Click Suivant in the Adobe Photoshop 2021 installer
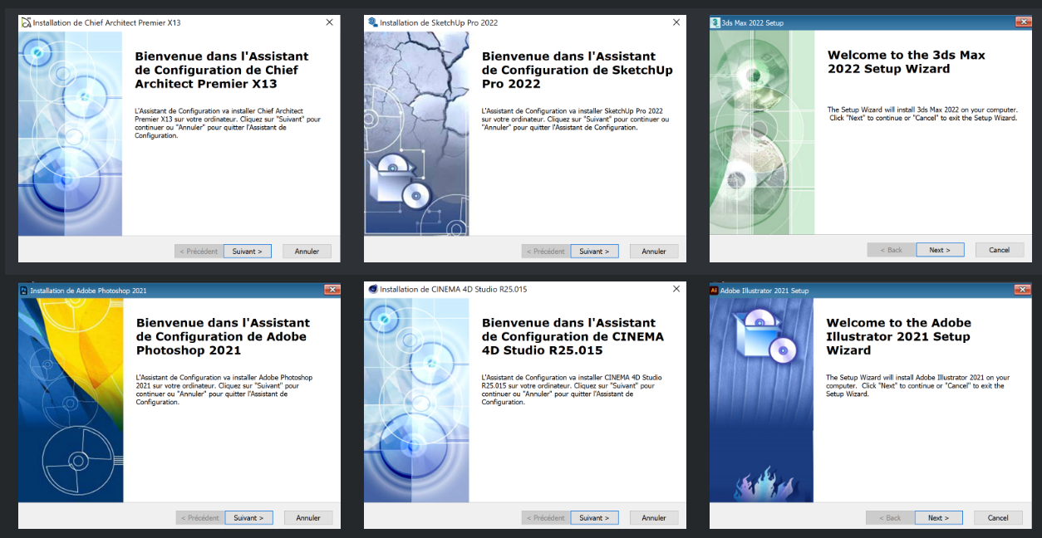The image size is (1042, 538). tap(248, 517)
